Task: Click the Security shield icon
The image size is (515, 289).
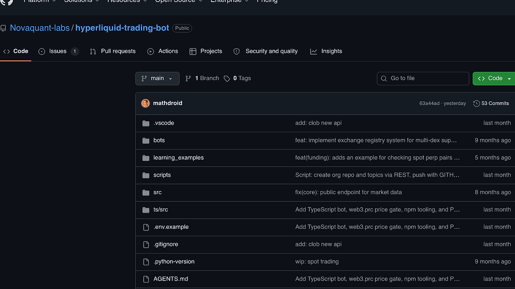Action: click(237, 51)
